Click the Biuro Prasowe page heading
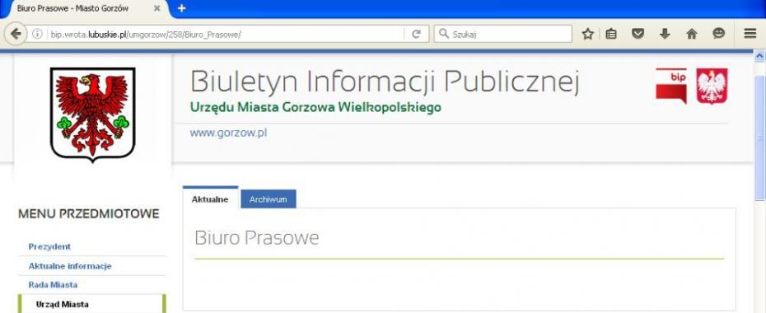766x313 pixels. [256, 238]
